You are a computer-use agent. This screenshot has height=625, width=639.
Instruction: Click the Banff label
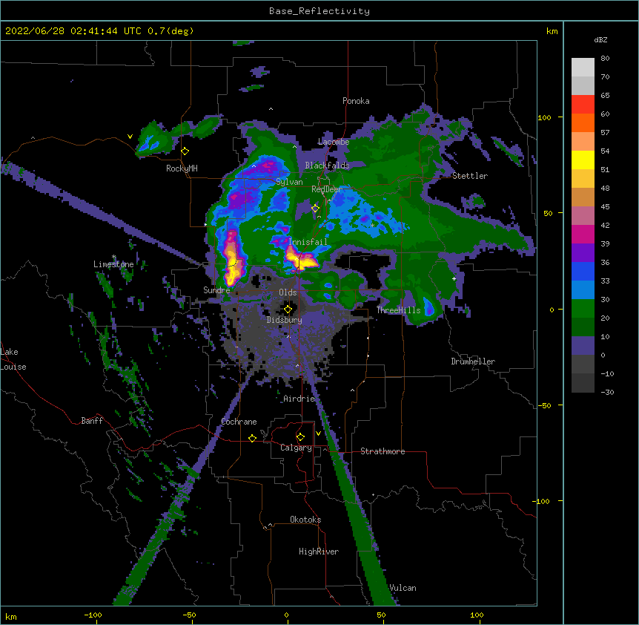pos(92,421)
